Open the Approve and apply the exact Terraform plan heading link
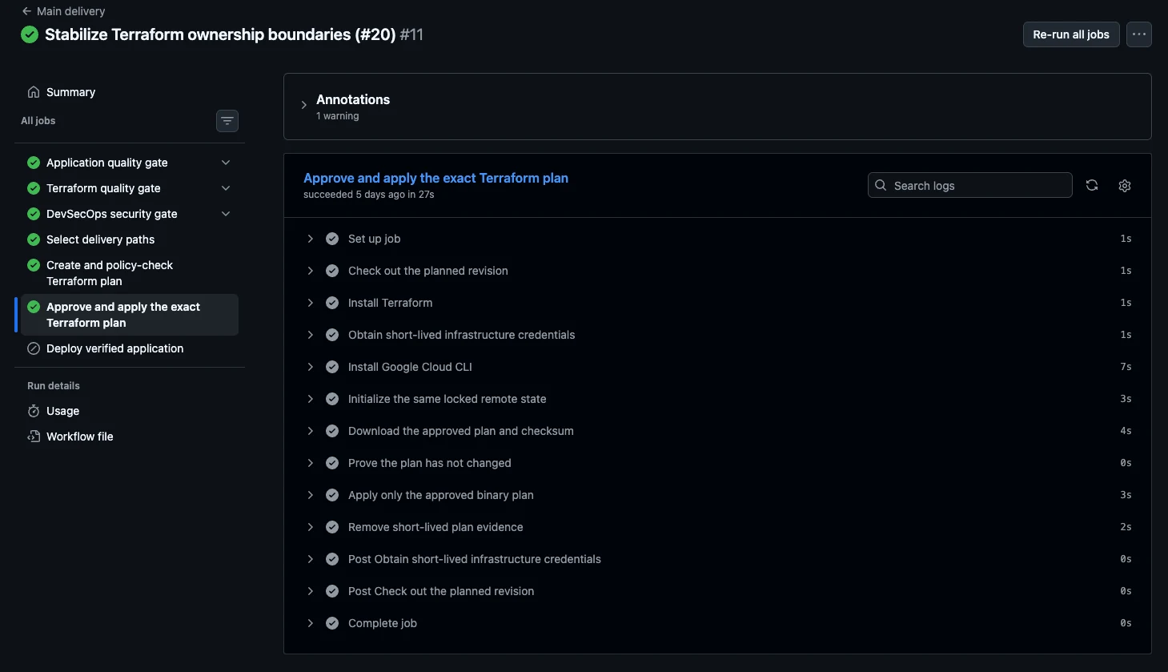This screenshot has width=1168, height=672. coord(435,178)
